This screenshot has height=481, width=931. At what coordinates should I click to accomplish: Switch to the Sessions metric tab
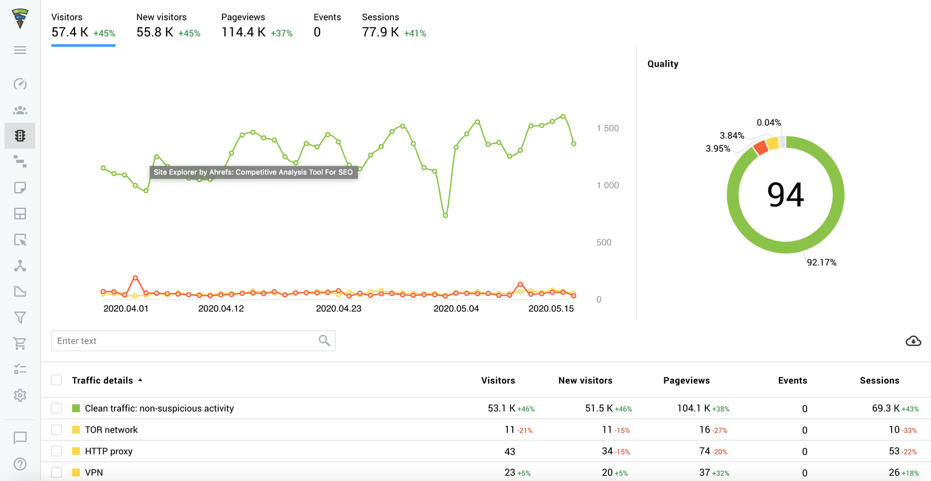393,25
